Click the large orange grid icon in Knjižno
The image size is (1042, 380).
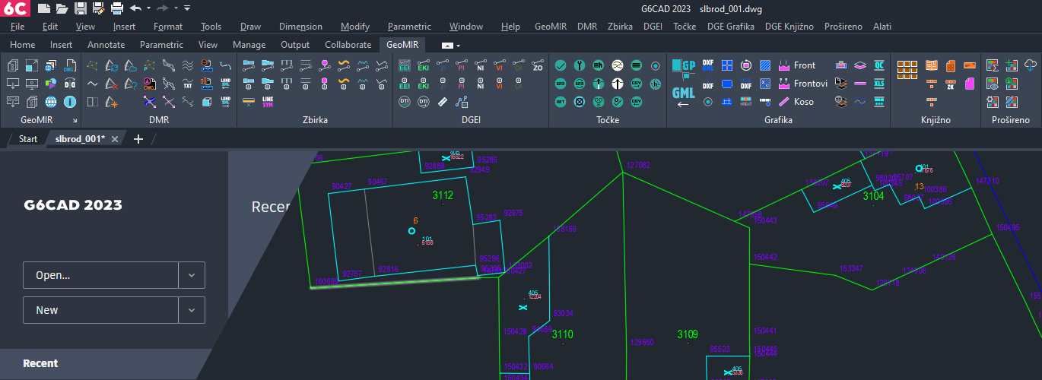click(907, 70)
